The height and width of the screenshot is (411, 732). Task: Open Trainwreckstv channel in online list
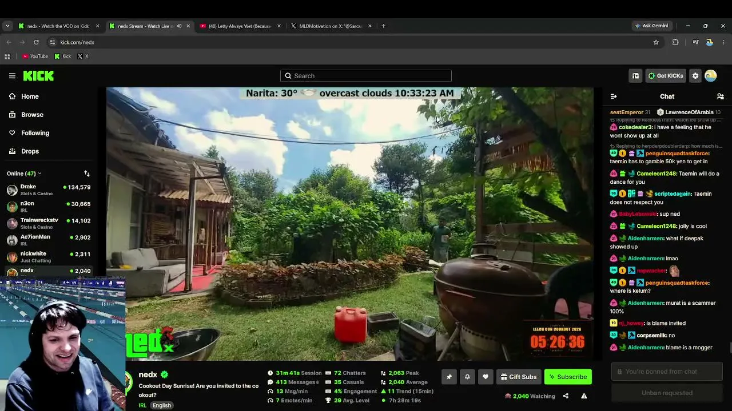[49, 223]
